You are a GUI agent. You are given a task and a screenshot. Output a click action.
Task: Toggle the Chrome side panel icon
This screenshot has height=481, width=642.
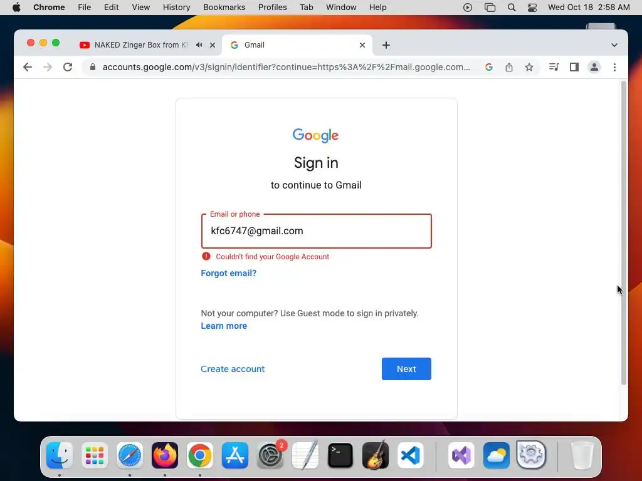(574, 67)
